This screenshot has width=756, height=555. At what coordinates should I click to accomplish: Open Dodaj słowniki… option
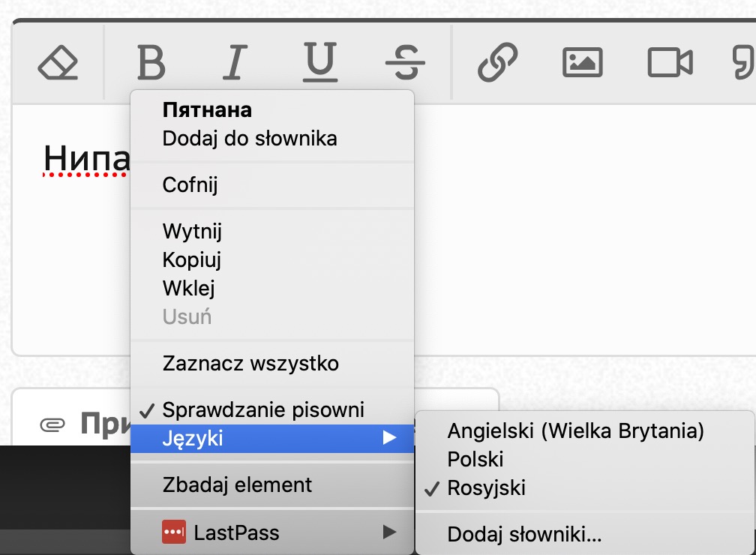click(x=584, y=534)
